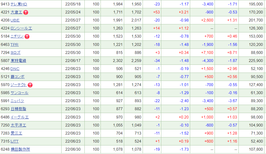The image size is (266, 154).
Task: Open the 大倉工 stock link
Action: [16, 12]
